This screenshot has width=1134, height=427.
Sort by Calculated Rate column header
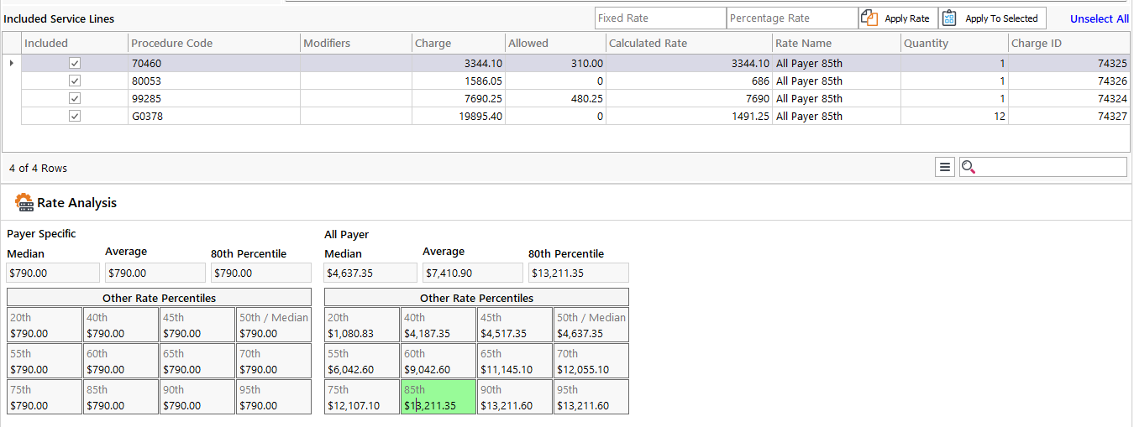[687, 44]
